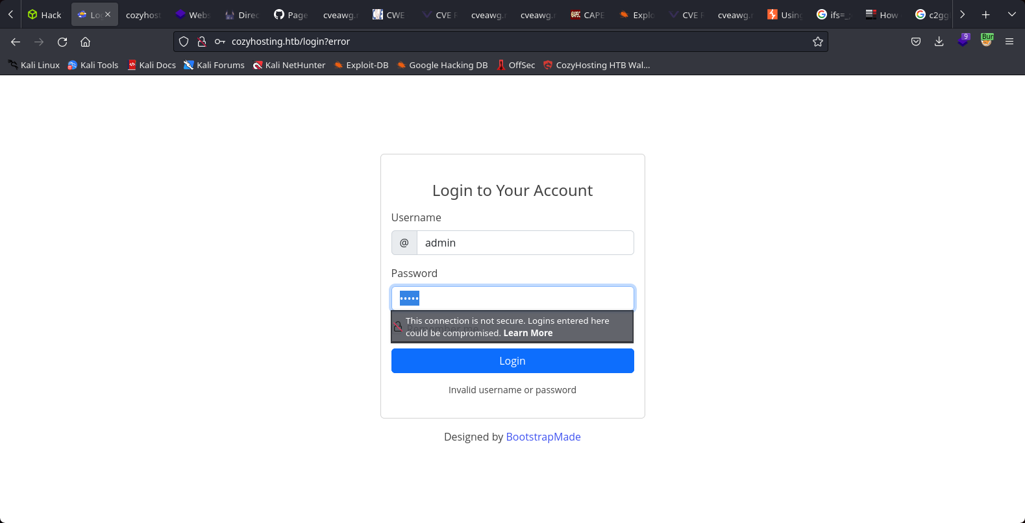Switch to the Explo tab
This screenshot has width=1025, height=523.
637,14
